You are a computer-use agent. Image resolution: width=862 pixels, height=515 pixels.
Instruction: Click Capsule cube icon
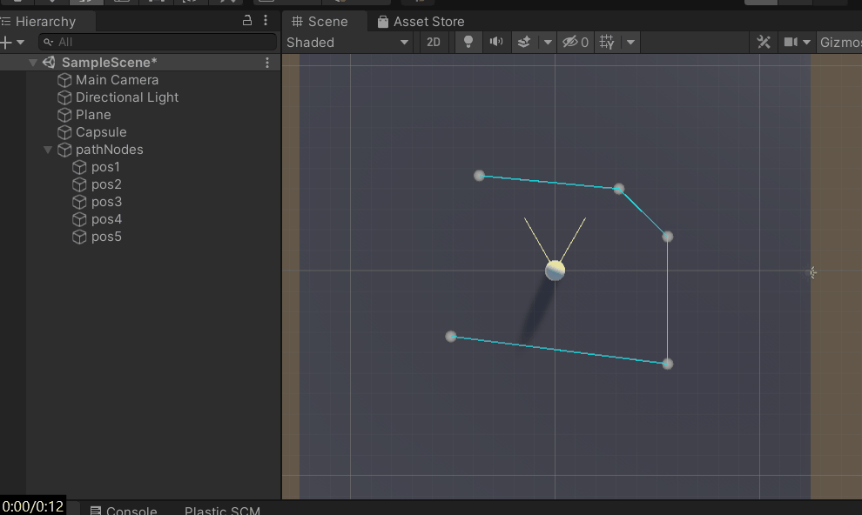coord(64,132)
